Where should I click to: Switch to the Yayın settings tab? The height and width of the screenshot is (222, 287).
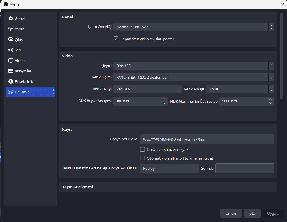point(20,29)
